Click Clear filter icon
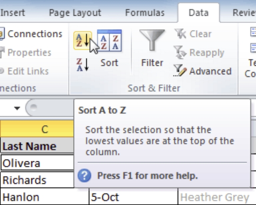The height and width of the screenshot is (205, 256). [180, 35]
